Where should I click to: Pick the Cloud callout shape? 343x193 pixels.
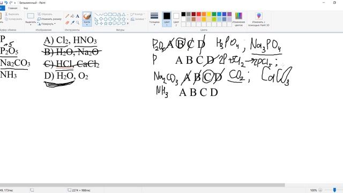click(124, 24)
